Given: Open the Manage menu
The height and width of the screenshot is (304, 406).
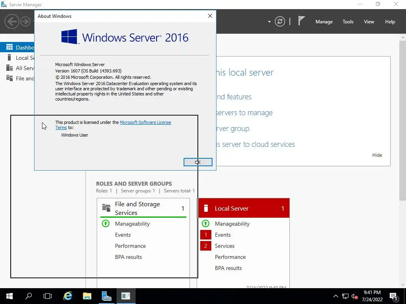Looking at the screenshot, I should (324, 22).
